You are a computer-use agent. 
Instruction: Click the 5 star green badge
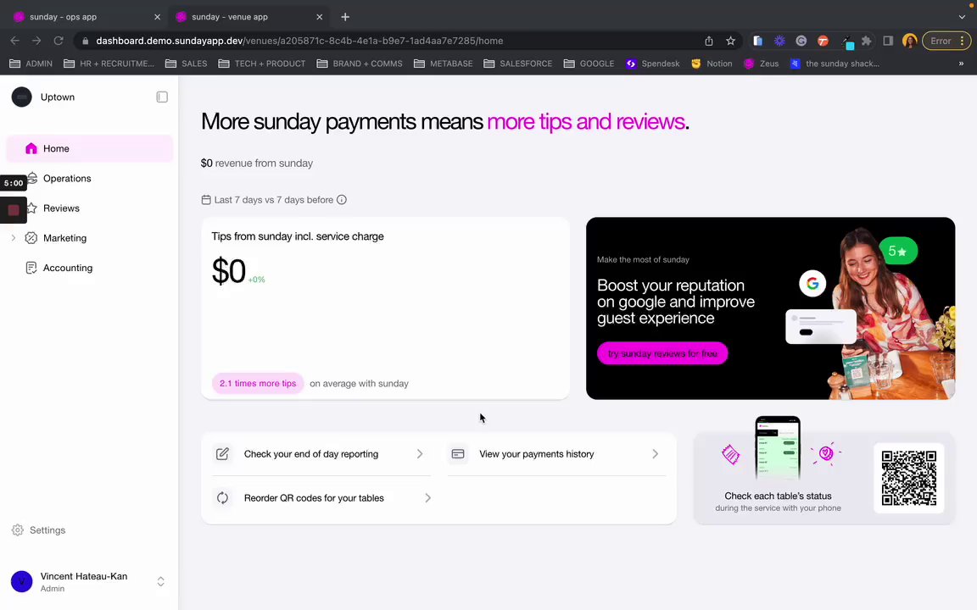(898, 251)
